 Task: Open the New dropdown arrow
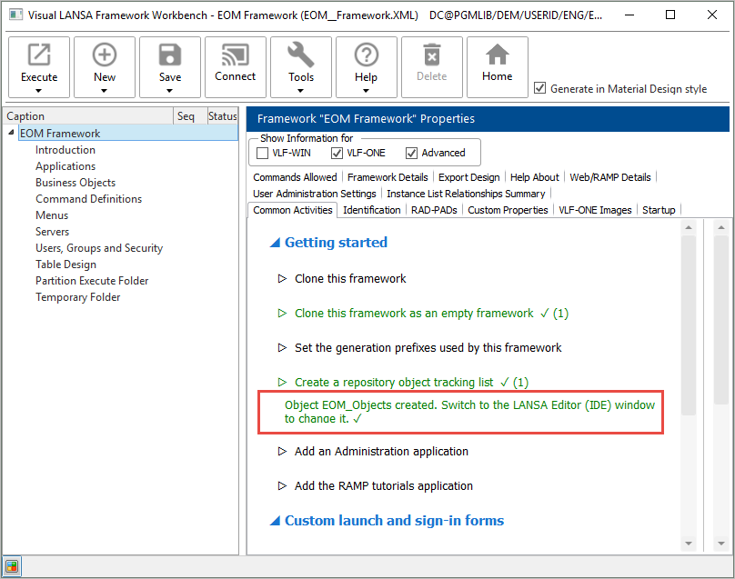(x=104, y=91)
